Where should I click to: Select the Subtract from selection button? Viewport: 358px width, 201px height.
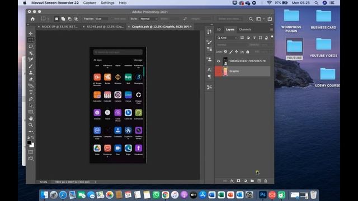(69, 19)
